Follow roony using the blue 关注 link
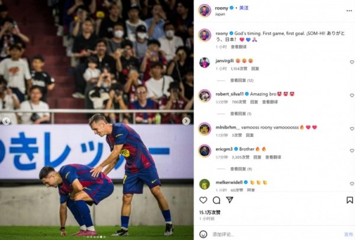The width and height of the screenshot is (355, 240). [x=244, y=8]
